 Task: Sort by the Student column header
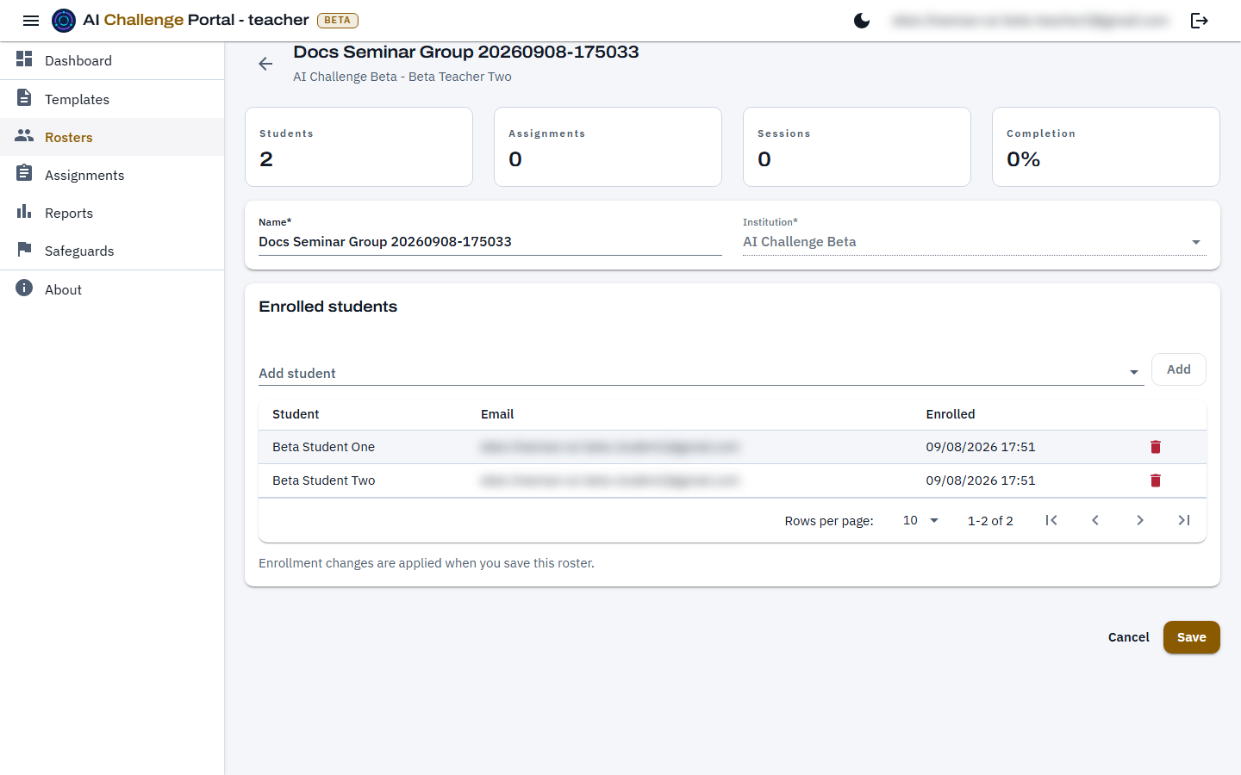(x=296, y=414)
